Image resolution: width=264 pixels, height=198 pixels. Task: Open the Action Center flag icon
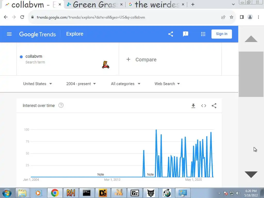coord(226,193)
